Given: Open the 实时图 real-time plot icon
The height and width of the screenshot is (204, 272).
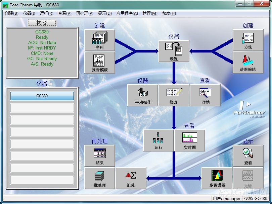Looking at the screenshot, I should tap(190, 140).
